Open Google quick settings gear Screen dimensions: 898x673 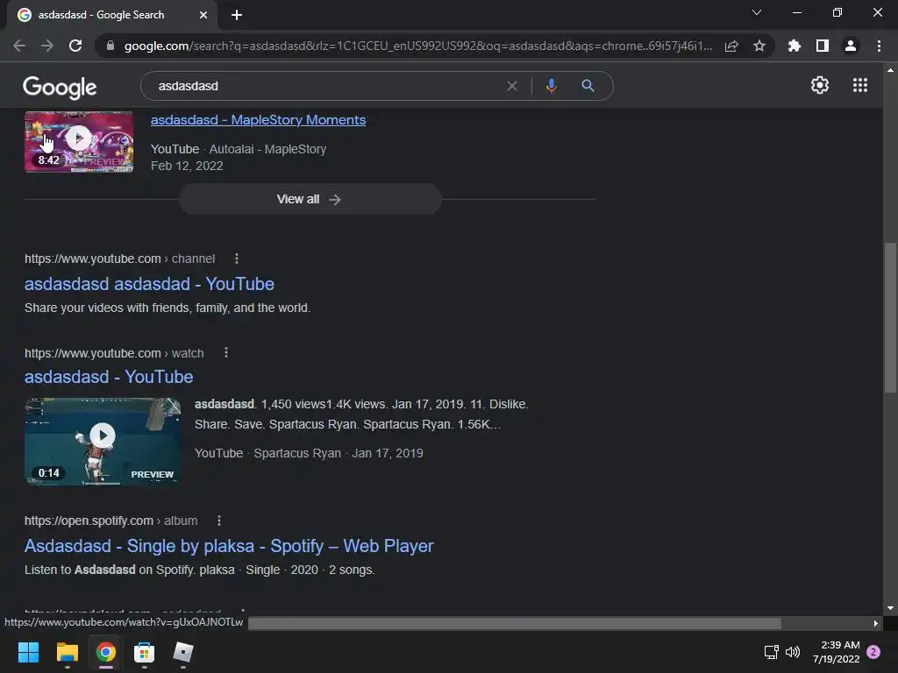coord(820,85)
